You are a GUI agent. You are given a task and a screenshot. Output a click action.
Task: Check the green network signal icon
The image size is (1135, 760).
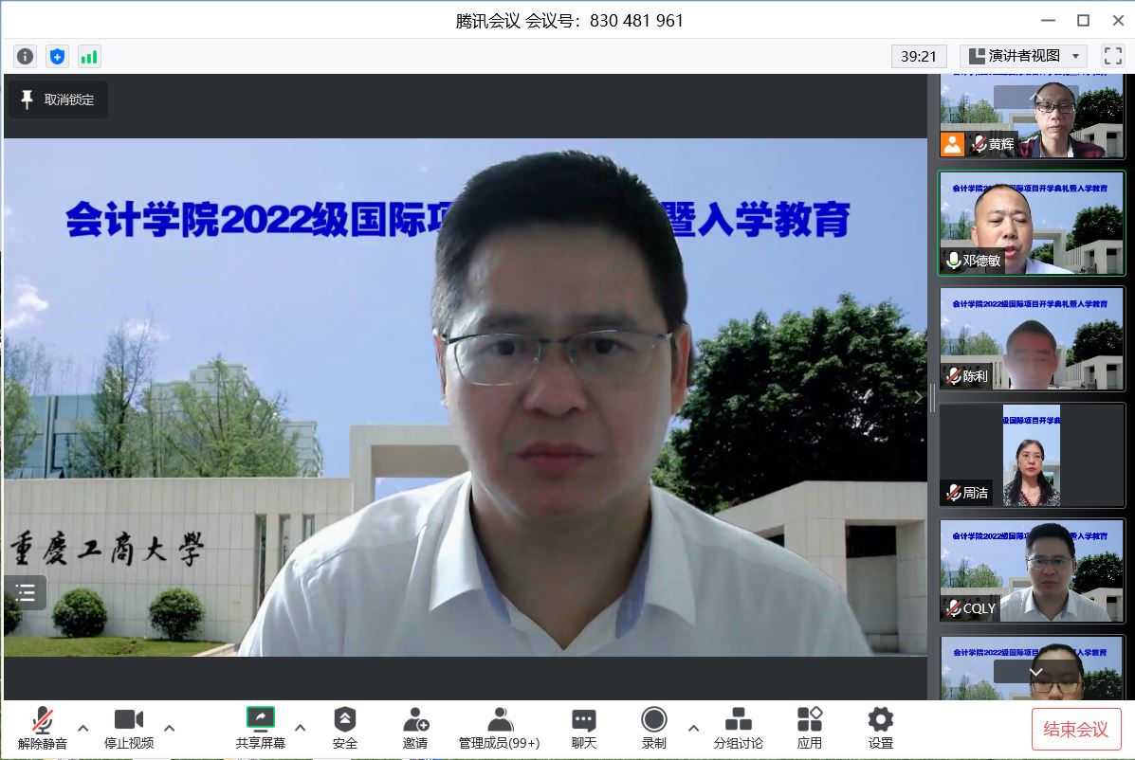[x=88, y=57]
